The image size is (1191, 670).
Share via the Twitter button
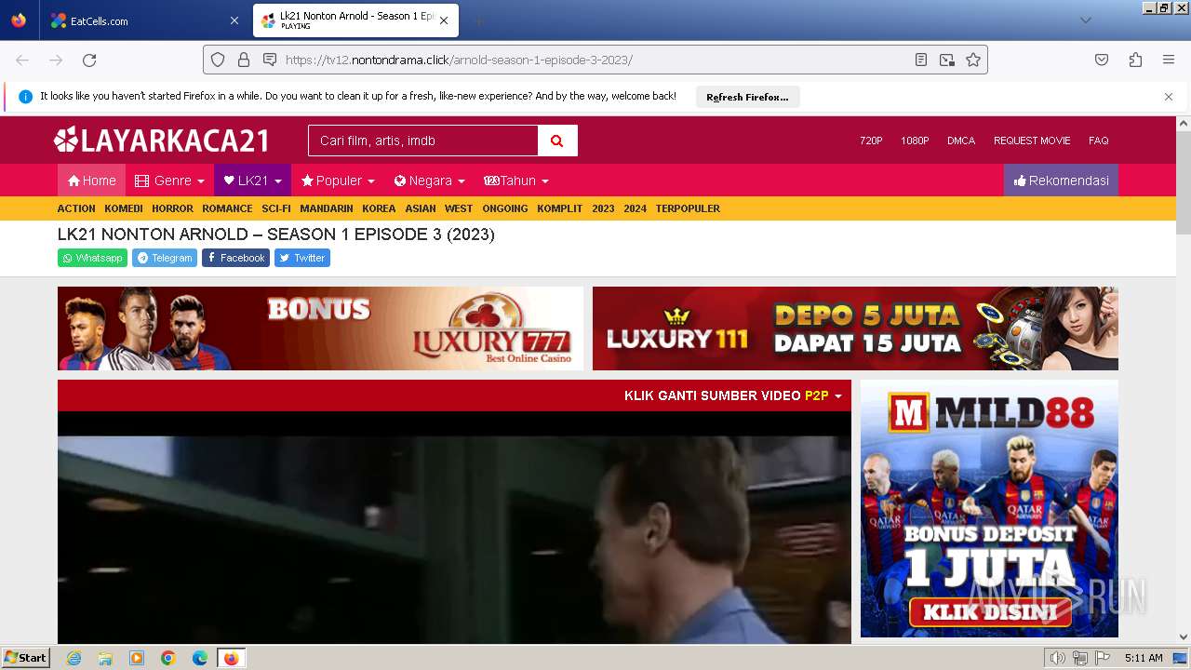coord(302,258)
